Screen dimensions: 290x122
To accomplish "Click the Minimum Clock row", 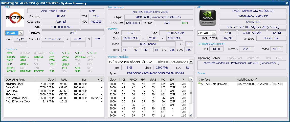I will point(54,84).
